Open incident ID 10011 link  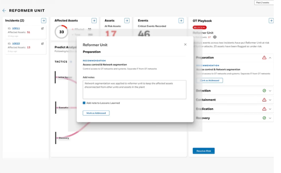pyautogui.click(x=16, y=28)
